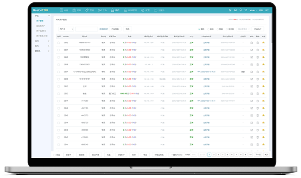This screenshot has width=301, height=178.
Task: Click the 下一页 pagination button
Action: (258, 154)
